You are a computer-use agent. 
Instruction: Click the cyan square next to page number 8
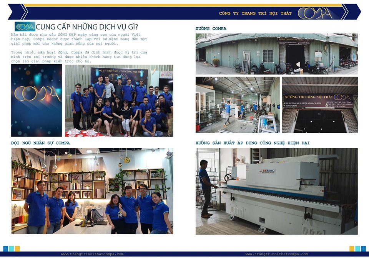11,248
